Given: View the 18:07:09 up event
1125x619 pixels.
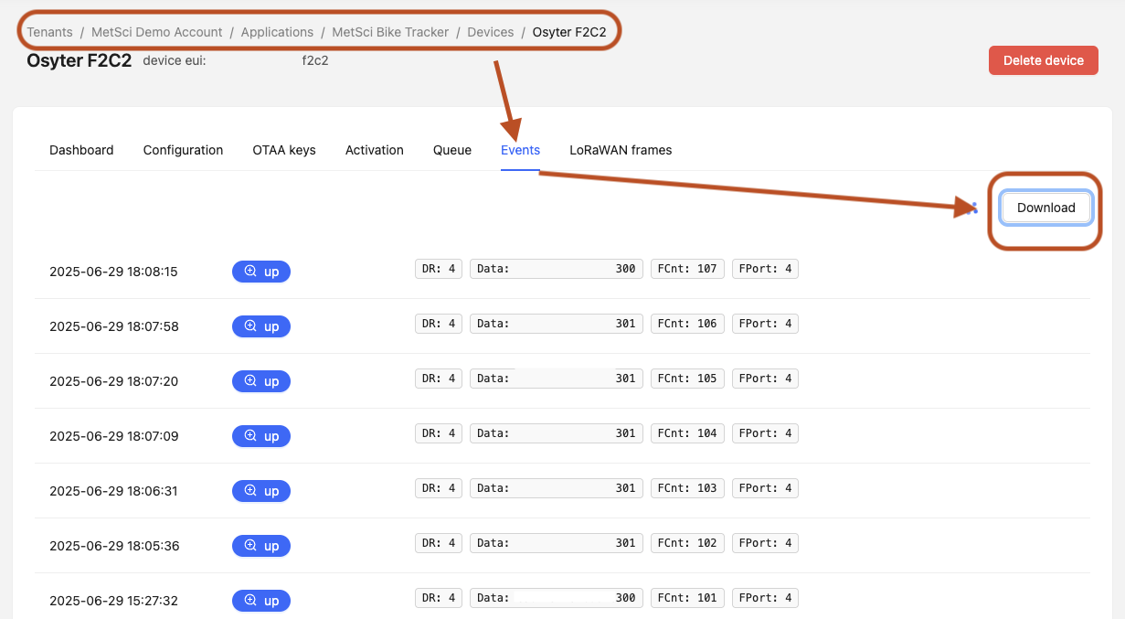Looking at the screenshot, I should tap(260, 436).
